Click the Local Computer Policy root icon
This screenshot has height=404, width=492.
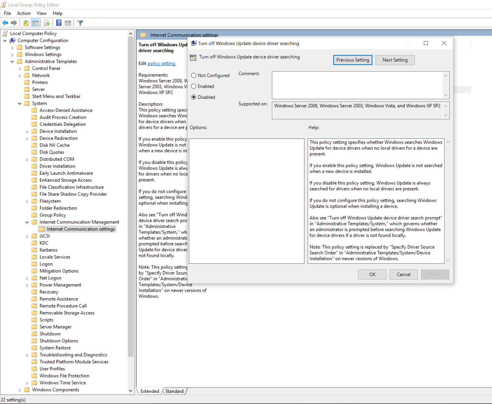pyautogui.click(x=5, y=33)
